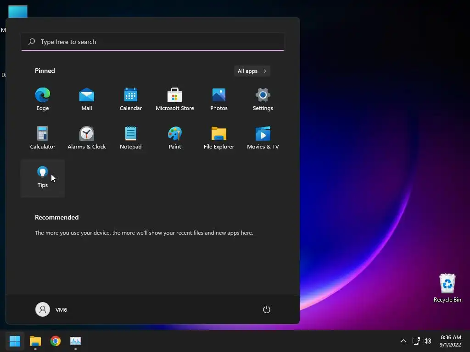Select the Recycle Bin desktop icon
Viewport: 470px width, 352px height.
447,288
